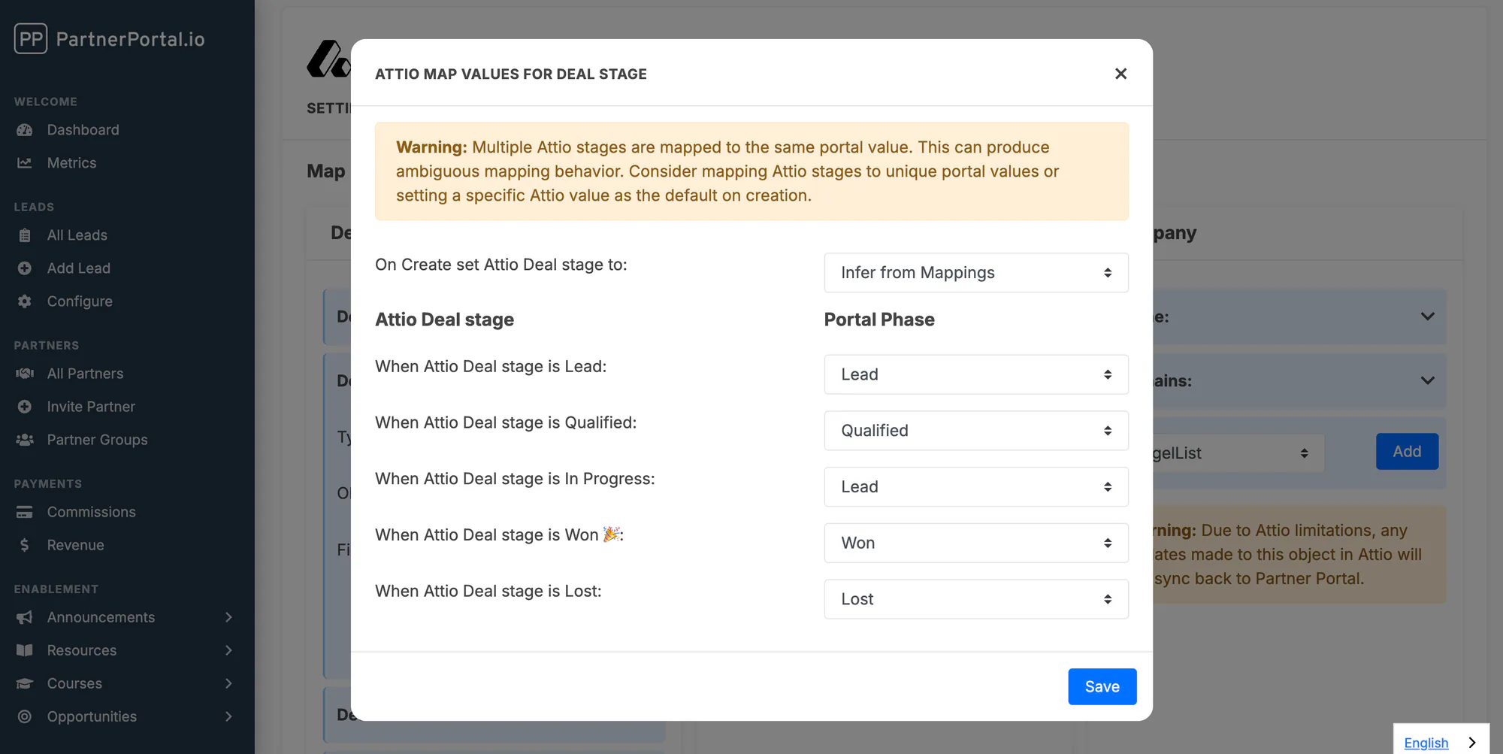Screen dimensions: 1503x754
Task: Click the Revenue dollar icon
Action: pos(25,545)
